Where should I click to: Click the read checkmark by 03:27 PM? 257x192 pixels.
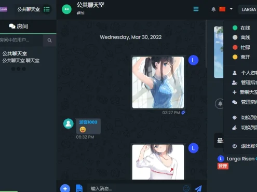[x=183, y=113]
